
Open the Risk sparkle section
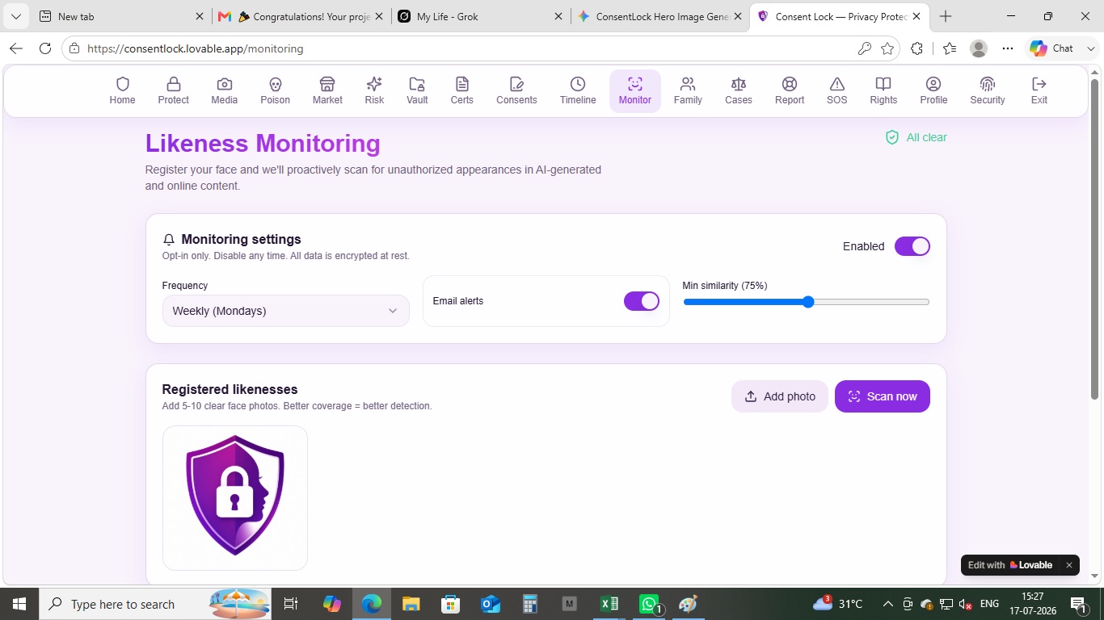point(374,90)
